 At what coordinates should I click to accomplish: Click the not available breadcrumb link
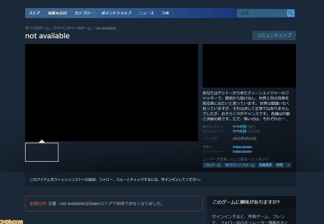coord(106,28)
